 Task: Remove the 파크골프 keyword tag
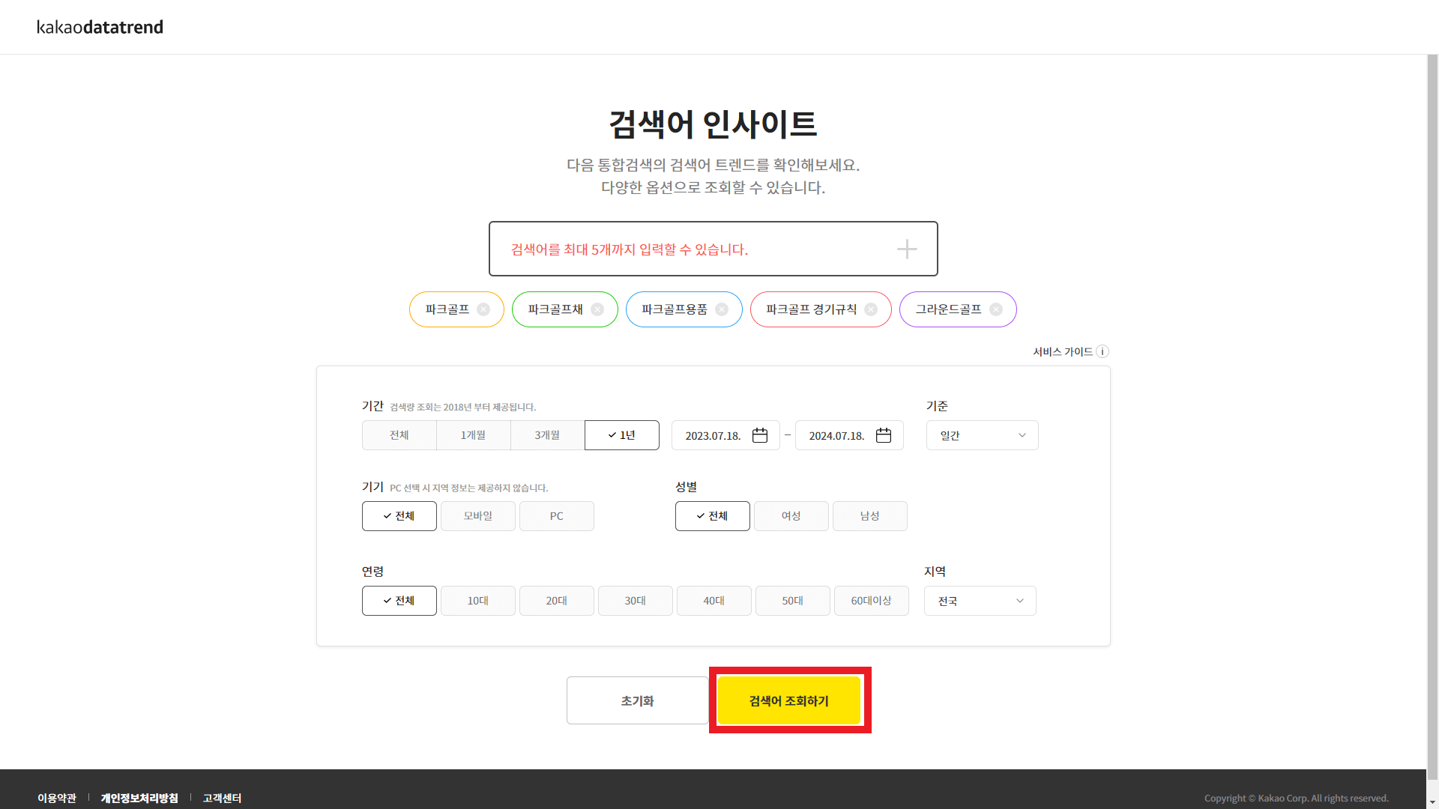tap(483, 309)
